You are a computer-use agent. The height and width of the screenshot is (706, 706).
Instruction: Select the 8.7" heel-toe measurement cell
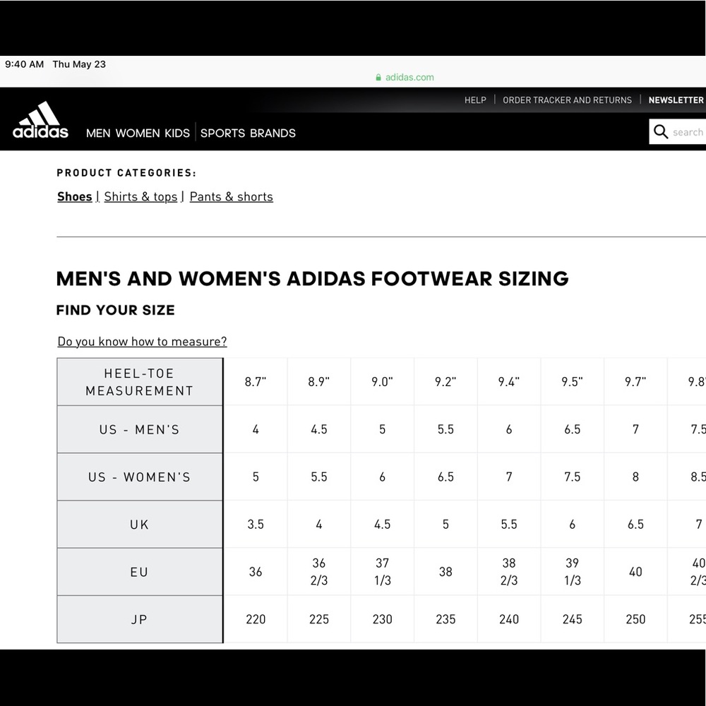click(256, 382)
